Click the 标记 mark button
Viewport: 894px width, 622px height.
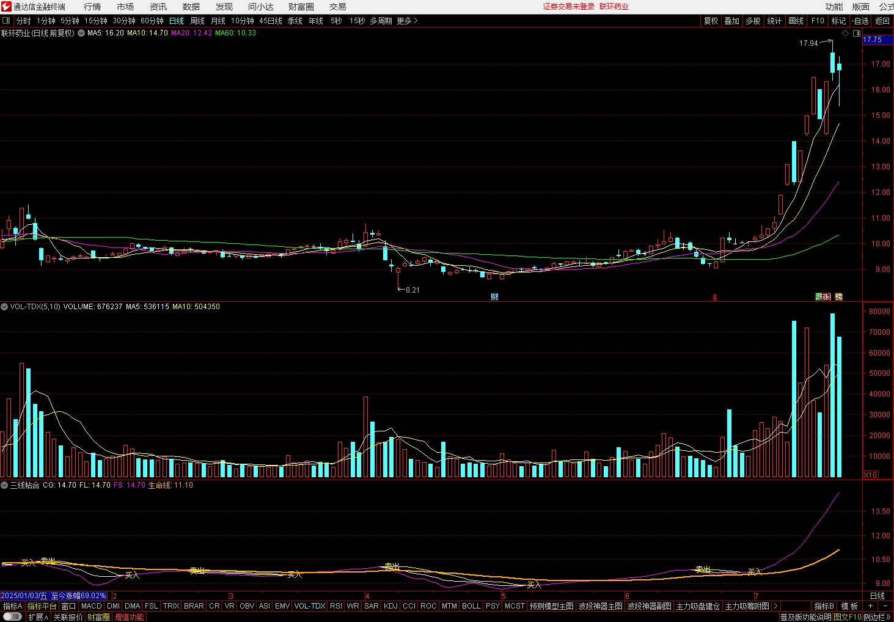pos(838,21)
